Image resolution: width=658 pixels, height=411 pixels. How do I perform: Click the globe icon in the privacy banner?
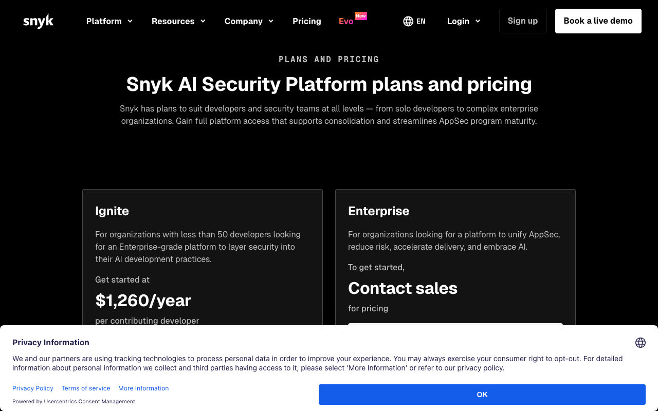641,343
